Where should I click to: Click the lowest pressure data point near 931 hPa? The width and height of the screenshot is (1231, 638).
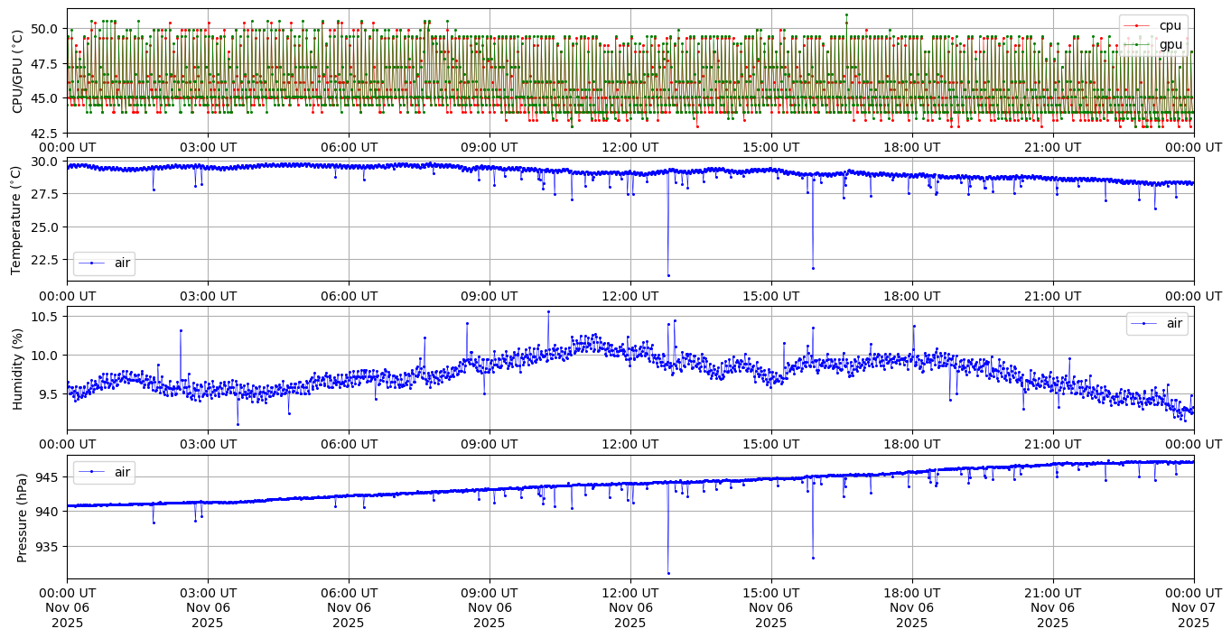pyautogui.click(x=668, y=573)
